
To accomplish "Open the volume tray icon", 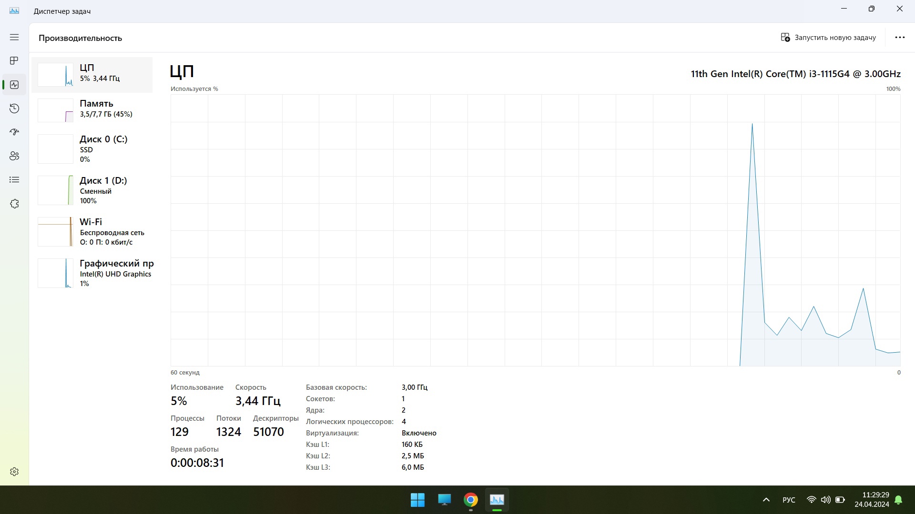I will (x=825, y=500).
